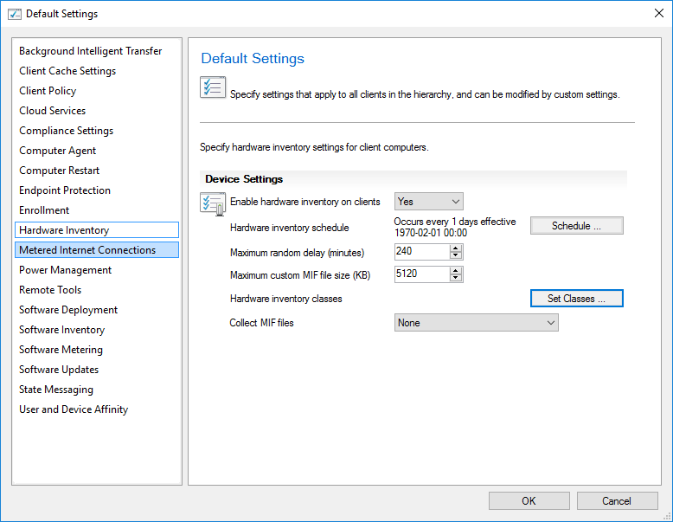
Task: Select Computer Restart settings
Action: (97, 171)
